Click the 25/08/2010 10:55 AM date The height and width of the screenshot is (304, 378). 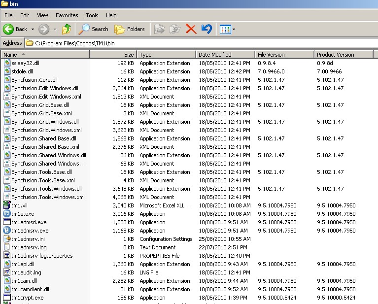225,239
